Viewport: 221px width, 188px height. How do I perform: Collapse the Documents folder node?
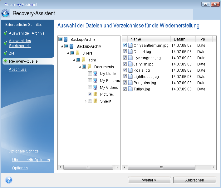tap(80, 67)
